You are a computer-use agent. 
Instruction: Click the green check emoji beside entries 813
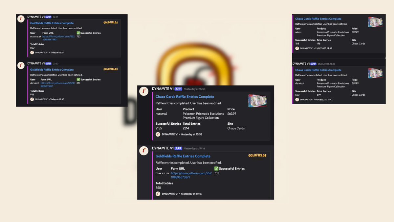(78, 80)
